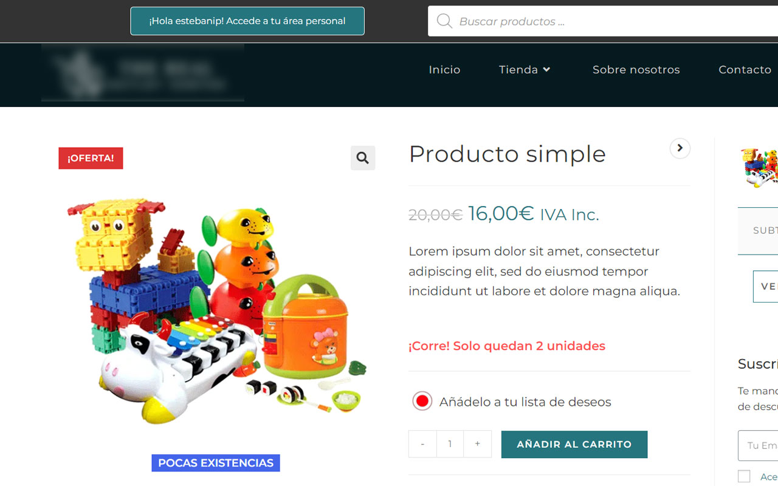Image resolution: width=778 pixels, height=486 pixels.
Task: Click the ¡Hola estebanip! personal area button
Action: [x=247, y=21]
